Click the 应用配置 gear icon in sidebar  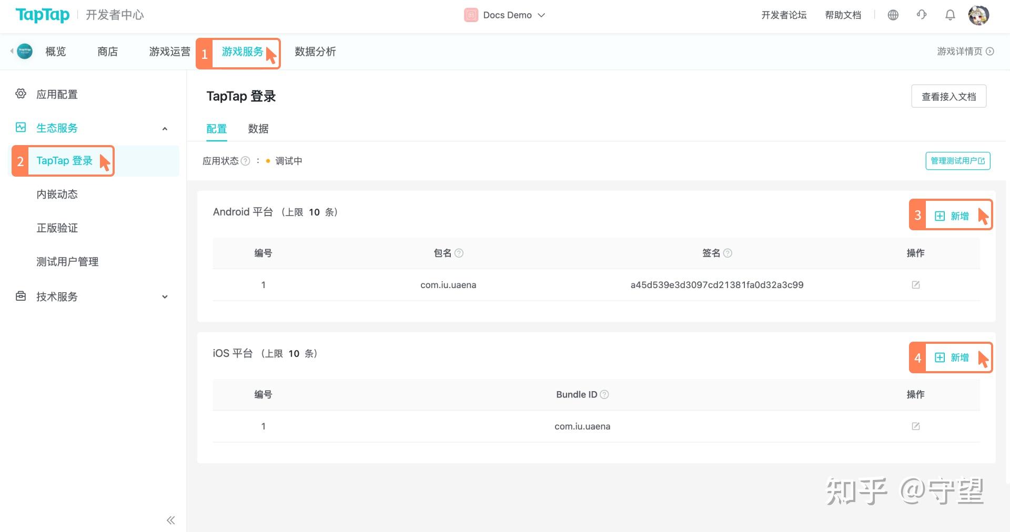(21, 94)
